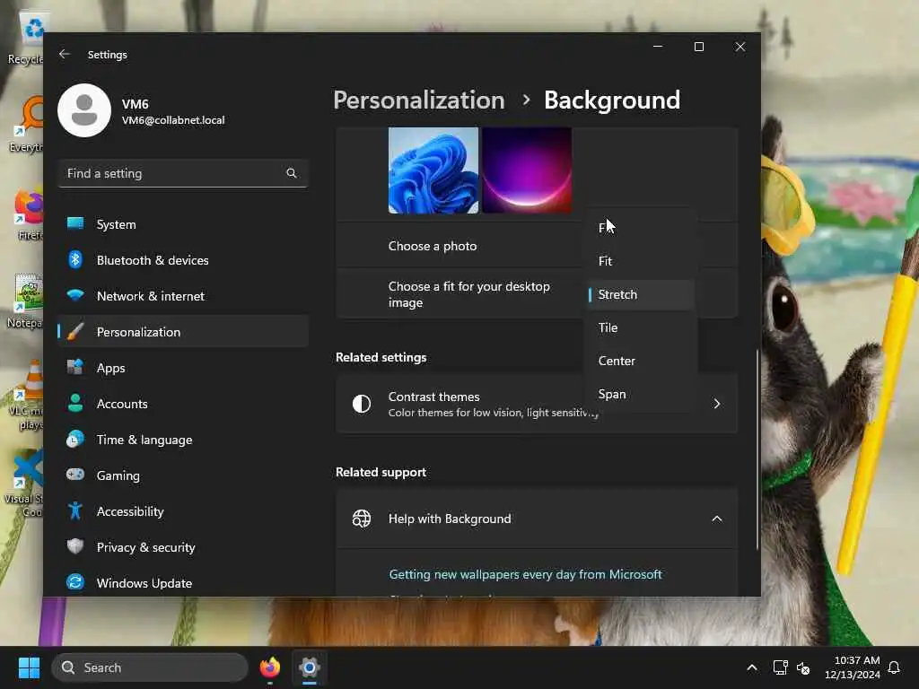Viewport: 919px width, 689px height.
Task: Open the VLC media player desktop shortcut
Action: point(26,395)
